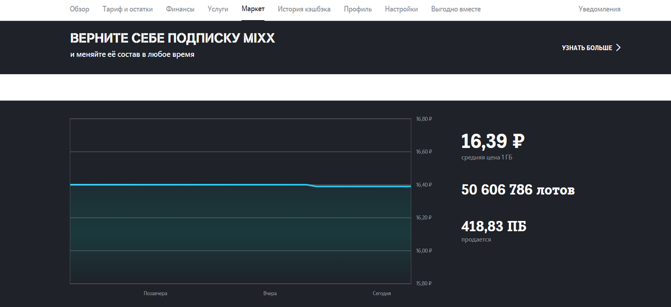This screenshot has width=671, height=307.
Task: Open the Настройки tab
Action: pyautogui.click(x=401, y=9)
